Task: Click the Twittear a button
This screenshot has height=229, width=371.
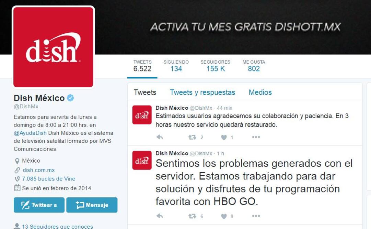Action: (39, 205)
